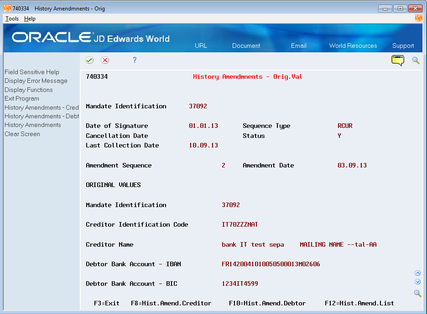Click F8=Hist.Amend.Creditor function key
427x314 pixels.
(x=171, y=303)
